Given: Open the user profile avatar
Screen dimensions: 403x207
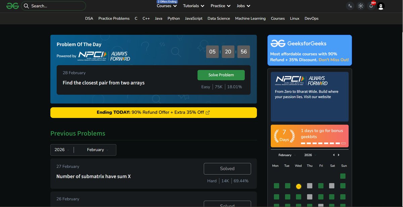Looking at the screenshot, I should [380, 6].
